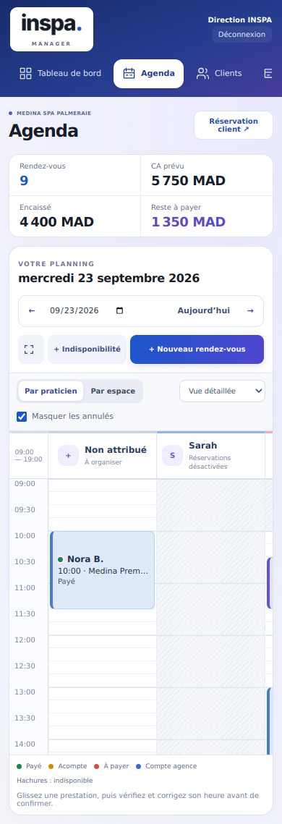282x824 pixels.
Task: Toggle fullscreen planning view icon
Action: coord(29,349)
